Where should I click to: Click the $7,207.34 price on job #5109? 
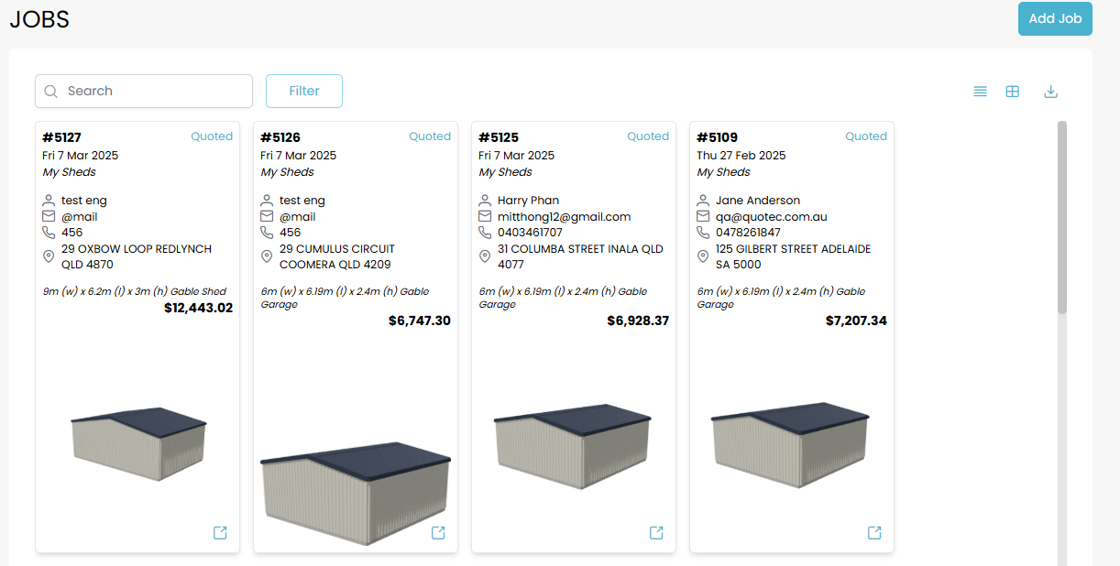[855, 321]
